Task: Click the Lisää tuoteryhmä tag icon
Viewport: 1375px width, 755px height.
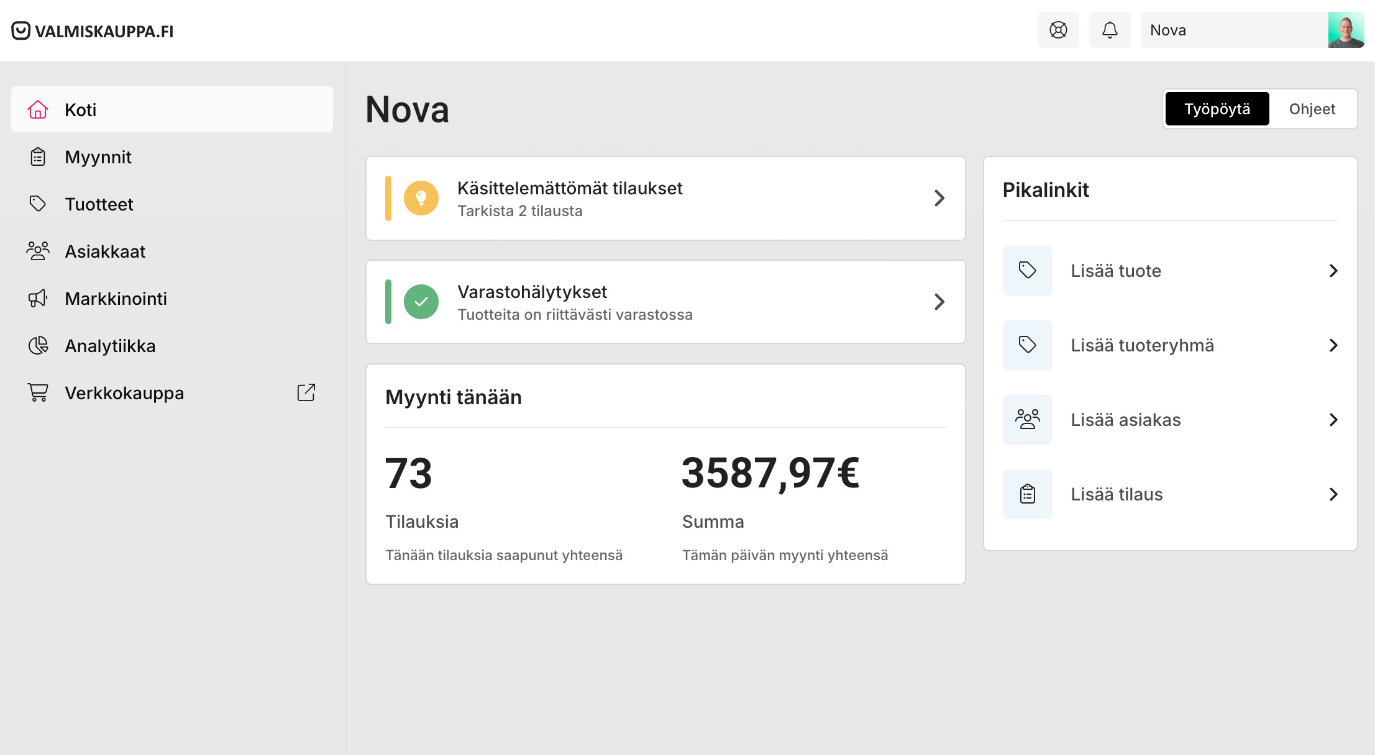Action: pos(1028,345)
